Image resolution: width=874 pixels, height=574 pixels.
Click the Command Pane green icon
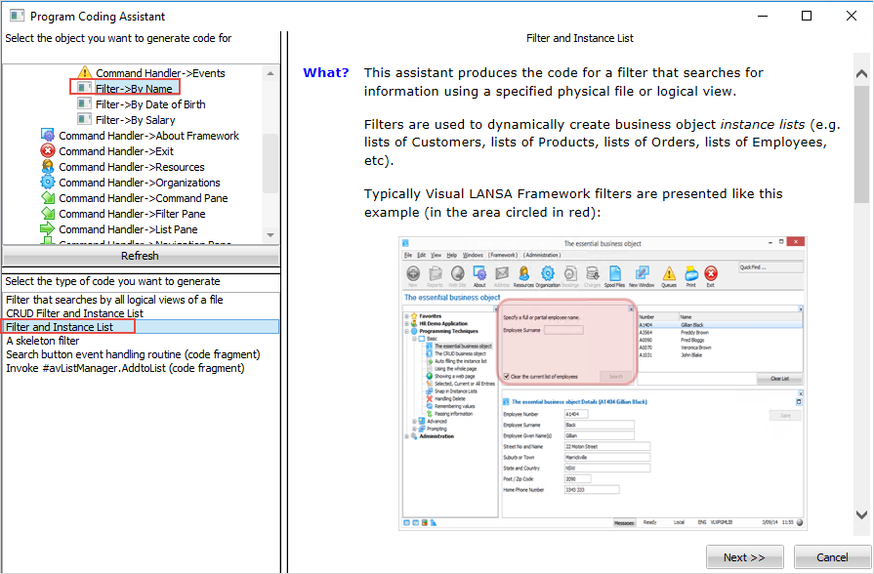[x=48, y=197]
